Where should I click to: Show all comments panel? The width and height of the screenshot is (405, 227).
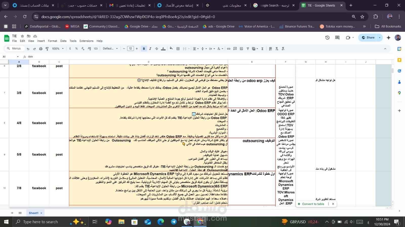[337, 38]
